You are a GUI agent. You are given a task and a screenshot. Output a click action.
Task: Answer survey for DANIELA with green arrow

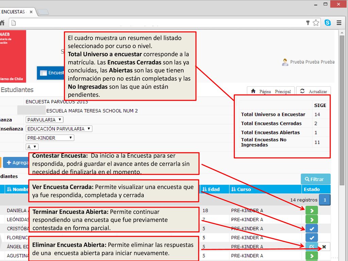click(312, 210)
